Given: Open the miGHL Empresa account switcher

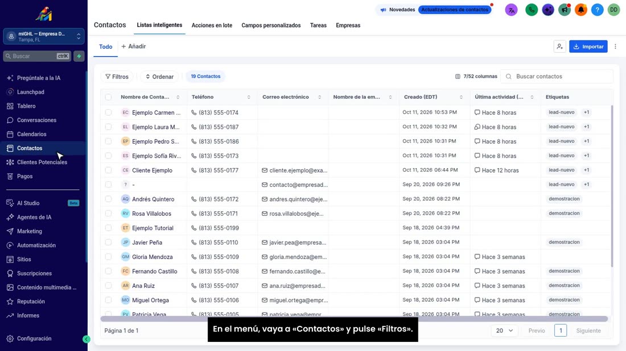Looking at the screenshot, I should 44,36.
